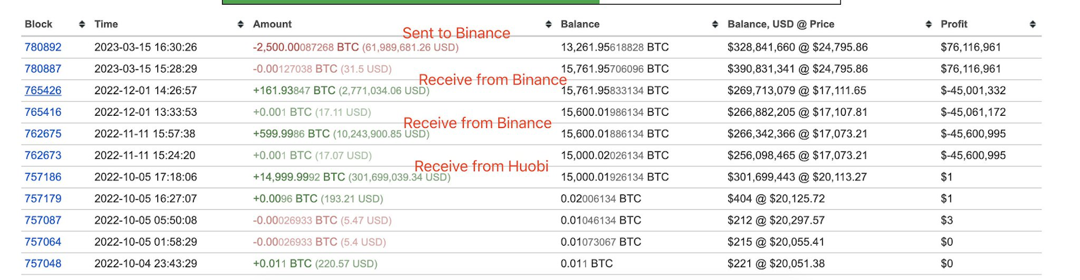Screen dimensions: 1080x280
Task: Open block 762673 link
Action: pyautogui.click(x=43, y=155)
